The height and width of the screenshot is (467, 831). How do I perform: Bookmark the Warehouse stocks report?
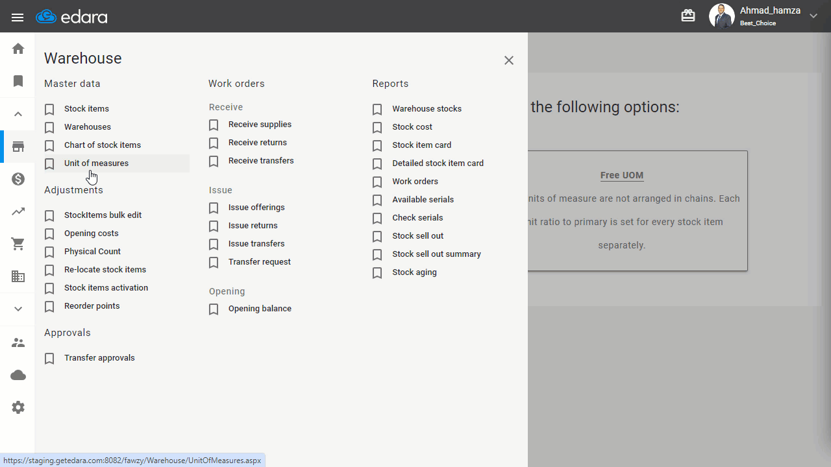(x=377, y=110)
